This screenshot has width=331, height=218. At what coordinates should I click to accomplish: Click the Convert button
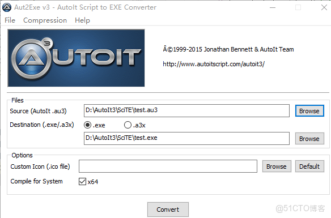point(168,210)
